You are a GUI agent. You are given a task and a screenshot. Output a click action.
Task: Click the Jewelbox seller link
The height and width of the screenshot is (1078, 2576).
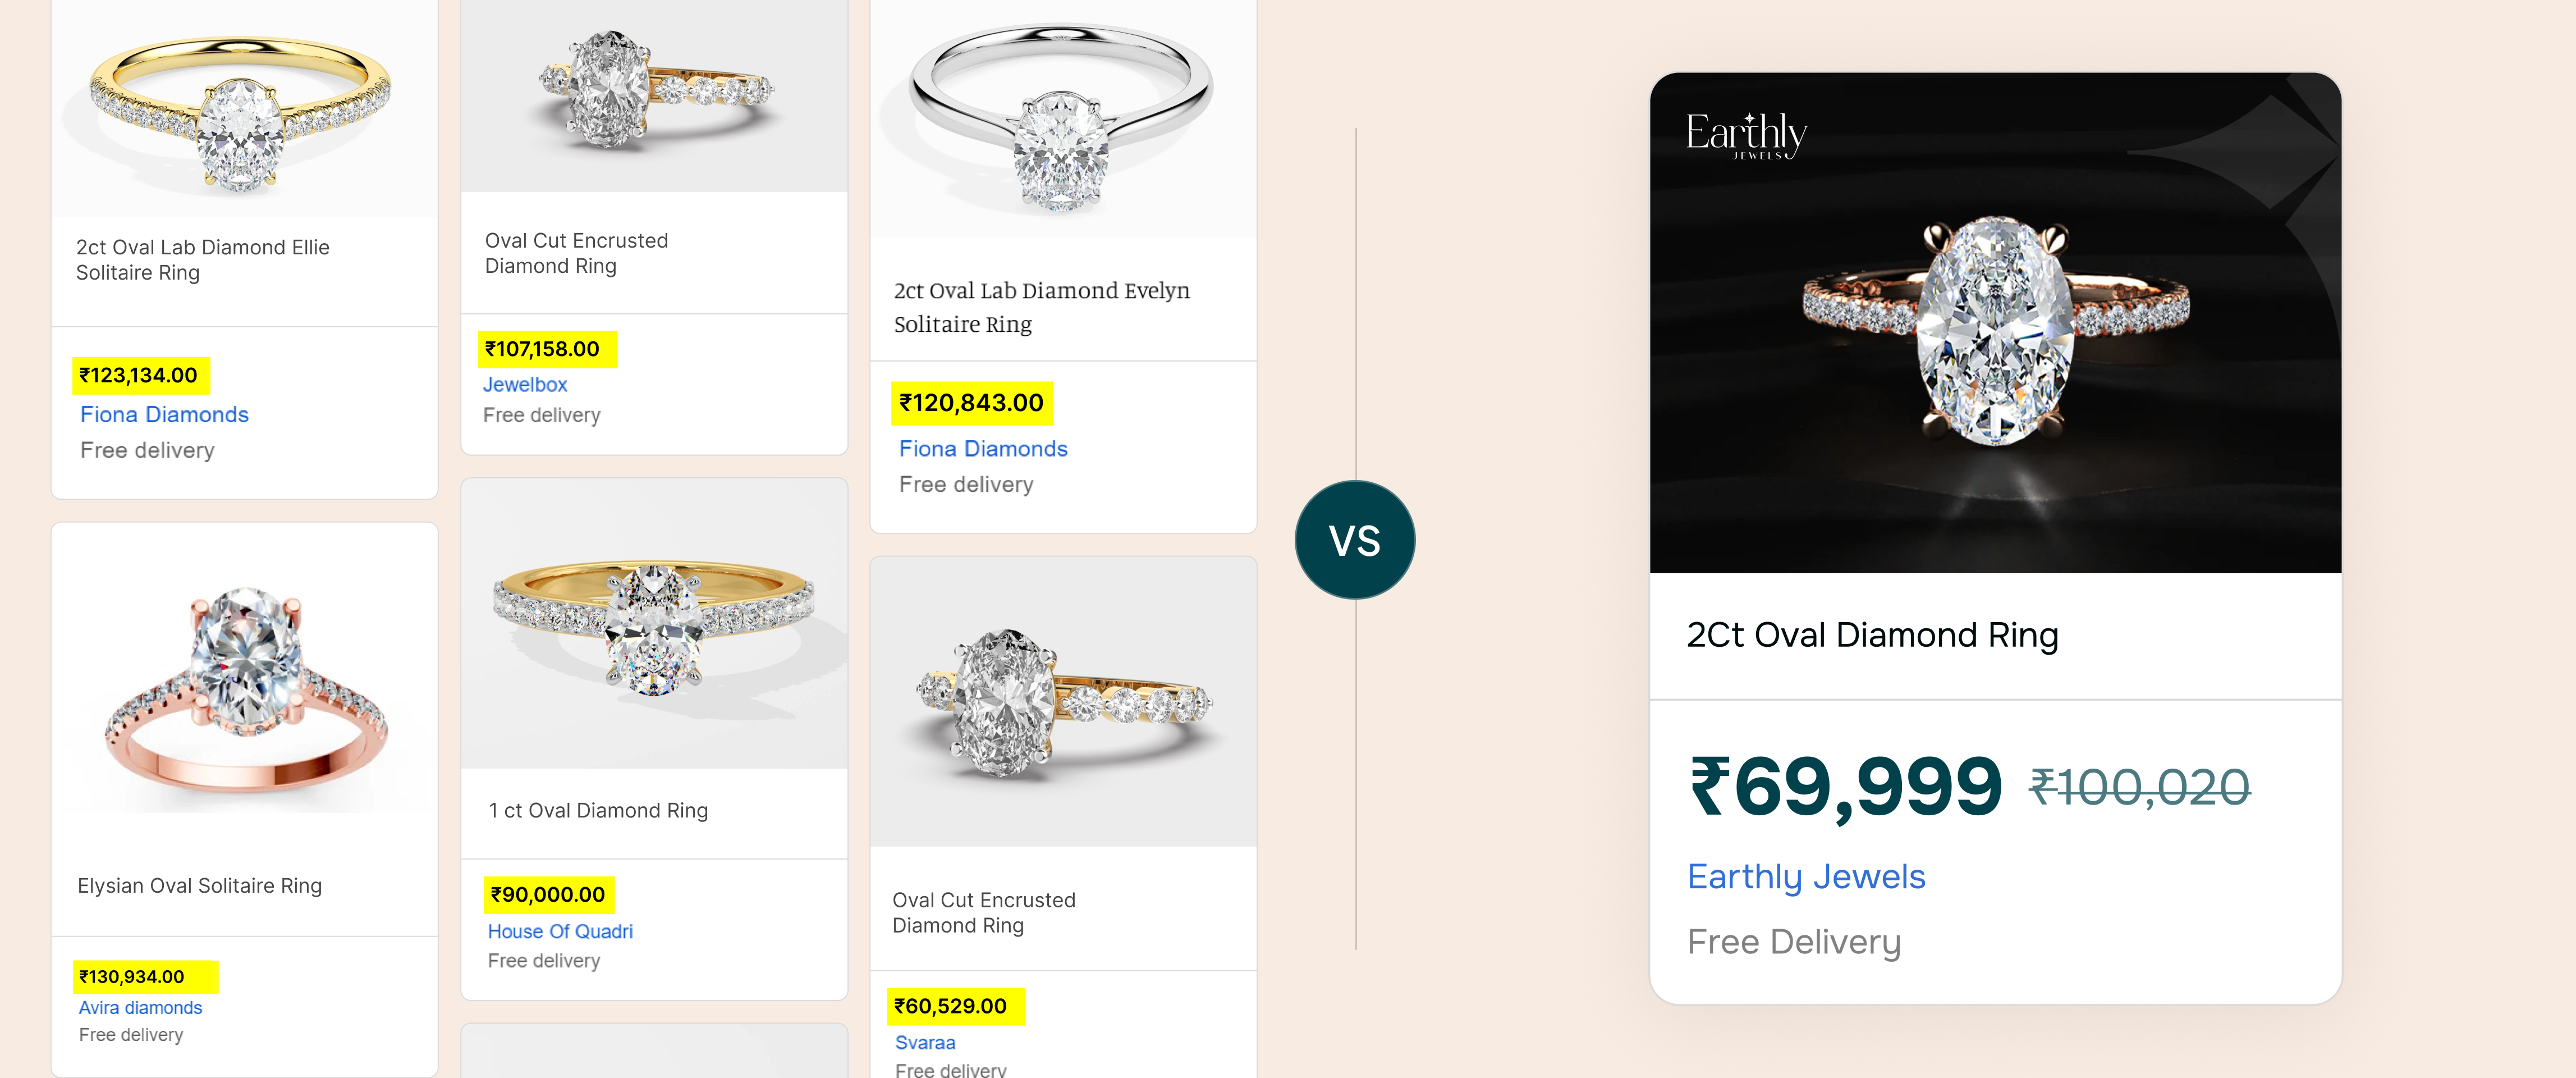pyautogui.click(x=525, y=385)
